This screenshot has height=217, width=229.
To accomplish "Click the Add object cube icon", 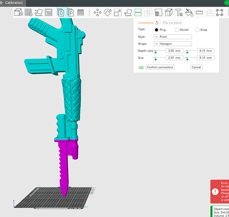I will point(19,12).
